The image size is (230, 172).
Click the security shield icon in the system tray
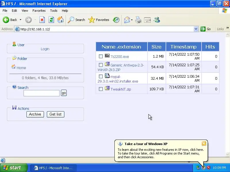pos(208,168)
